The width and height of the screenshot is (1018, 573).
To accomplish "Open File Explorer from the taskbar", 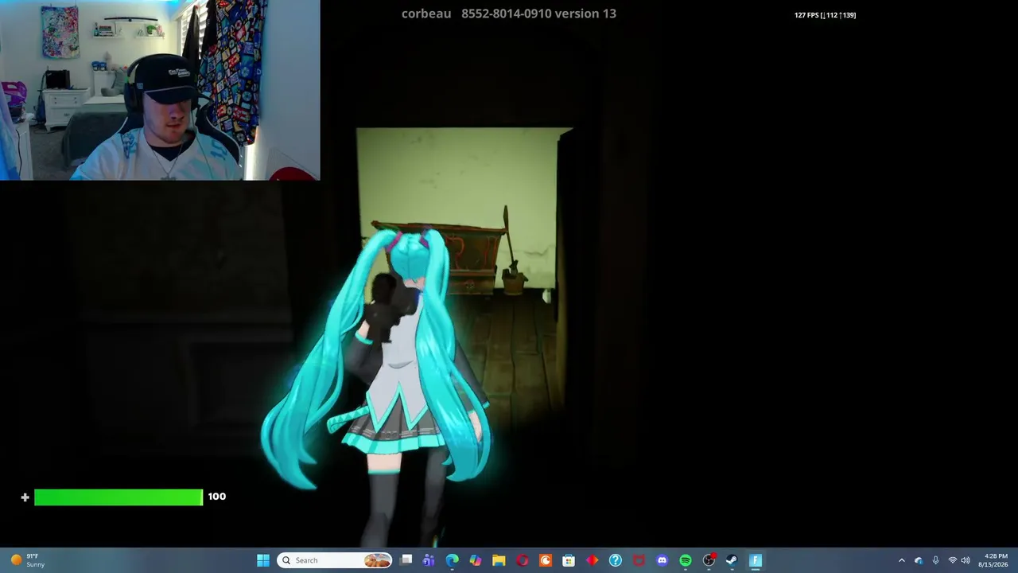I will pos(499,560).
